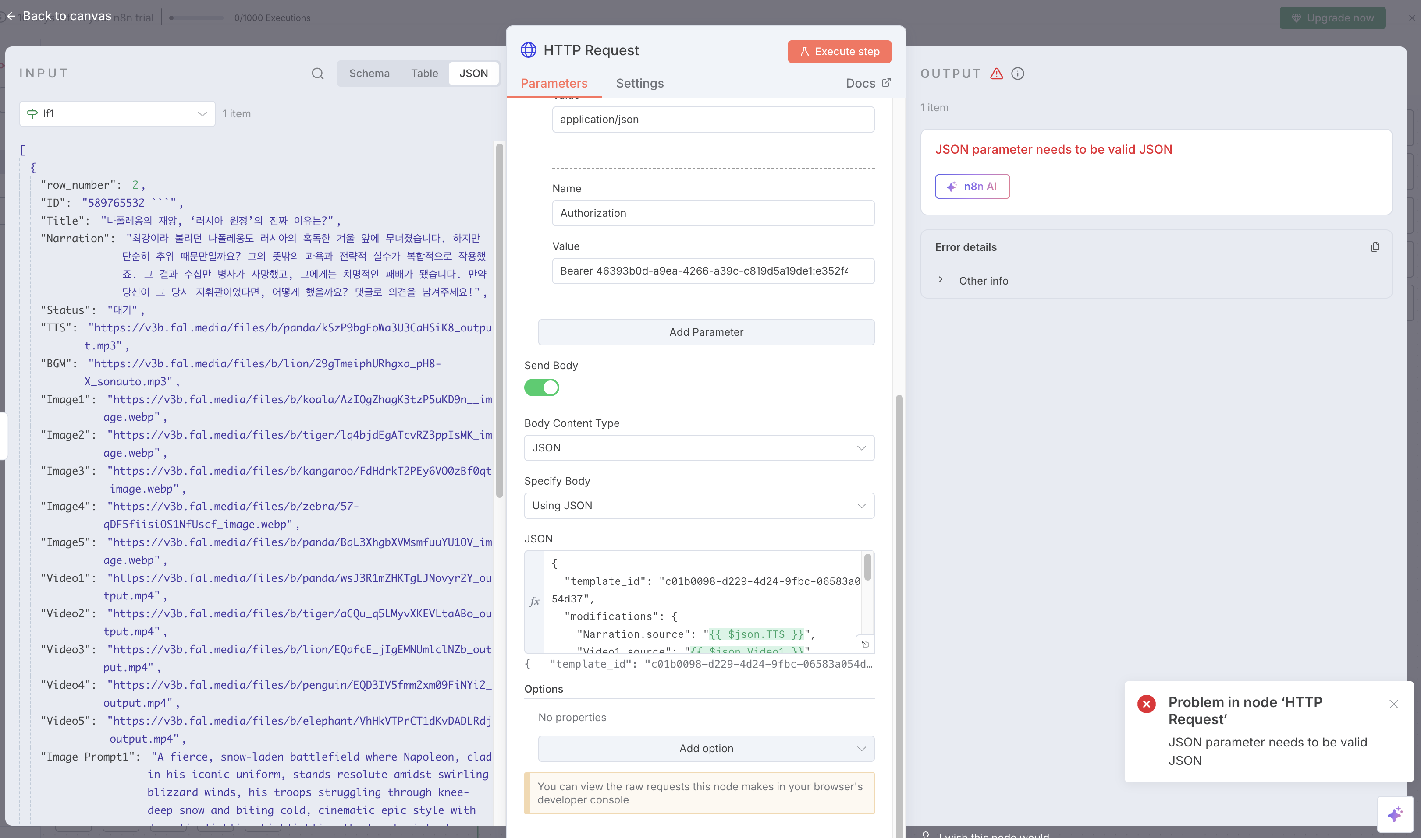Click the output info circle icon
The height and width of the screenshot is (838, 1421).
1017,74
